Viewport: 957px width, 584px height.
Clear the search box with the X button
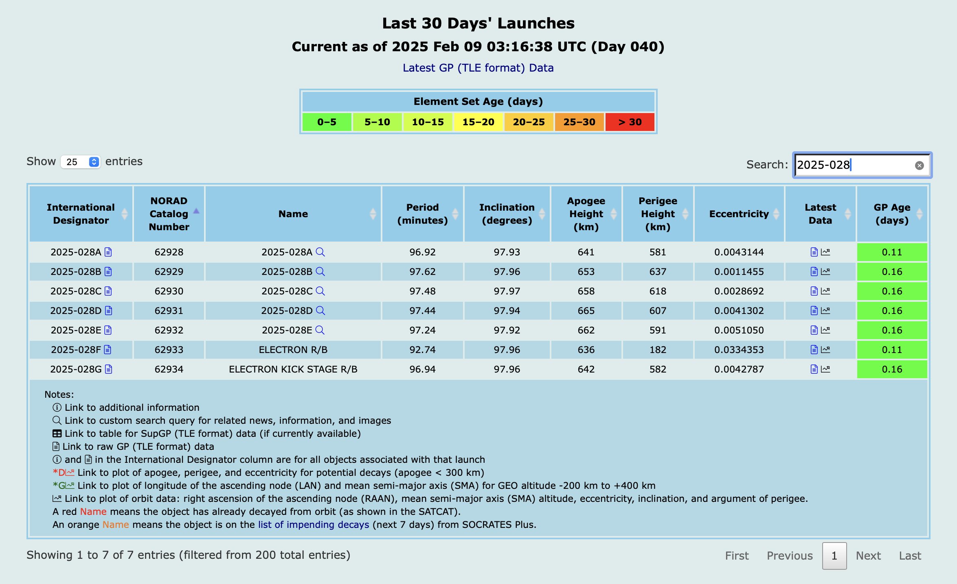coord(919,166)
